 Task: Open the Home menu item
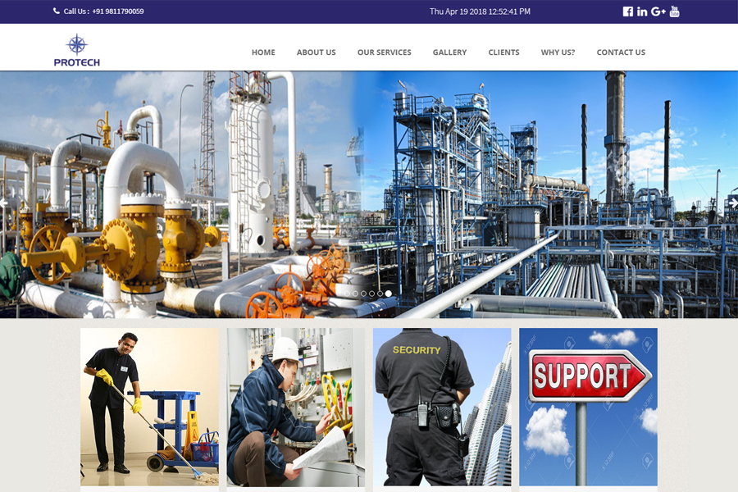coord(263,52)
